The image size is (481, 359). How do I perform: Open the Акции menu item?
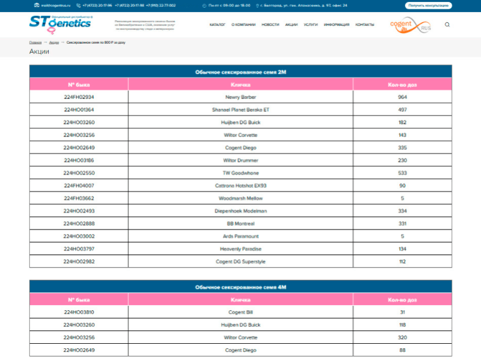[291, 25]
